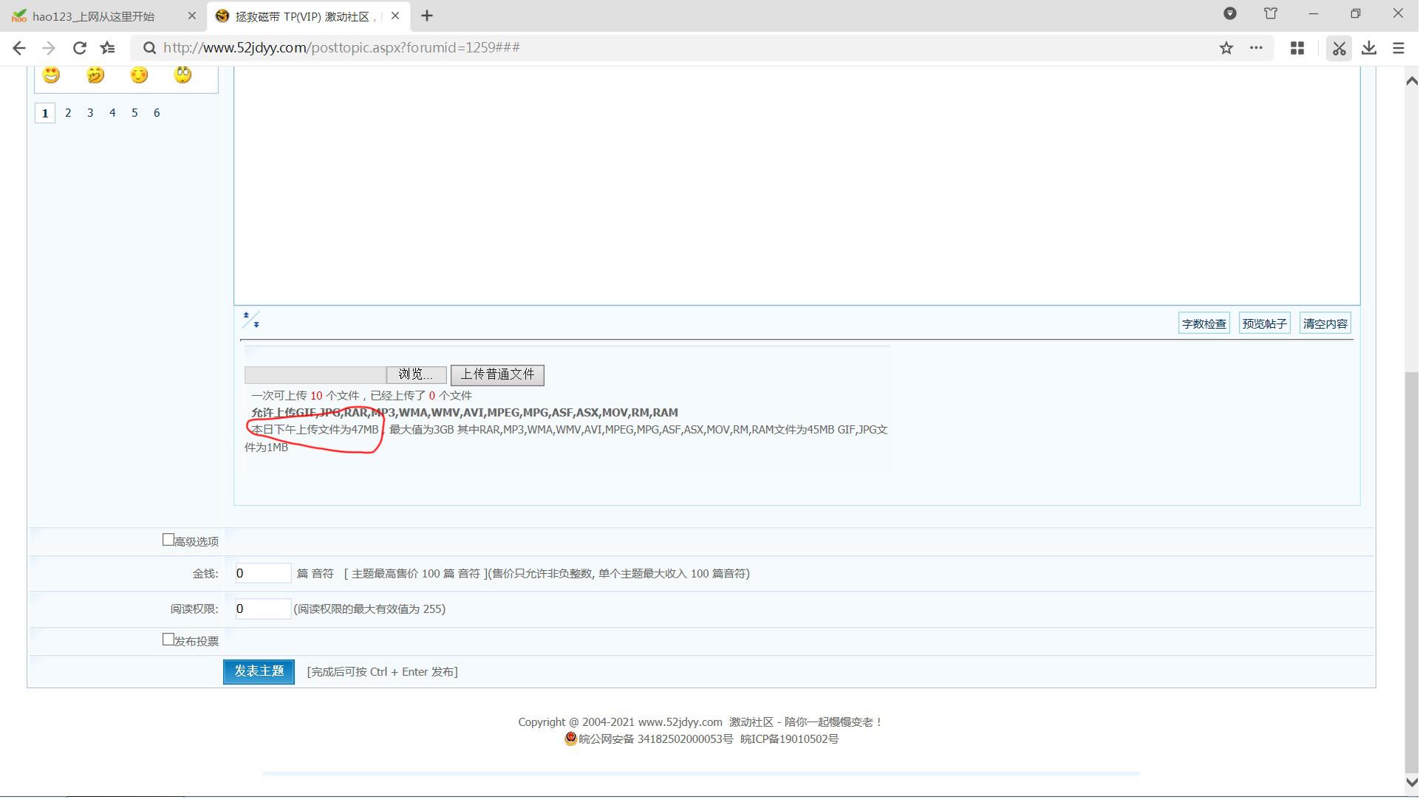1420x802 pixels.
Task: Click the 一次可上传 10 个文件 text
Action: pos(305,397)
